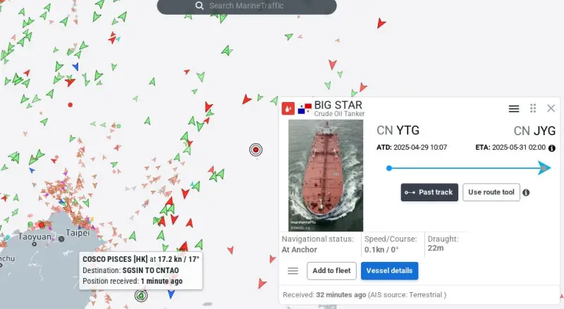Click Add to fleet button

331,270
